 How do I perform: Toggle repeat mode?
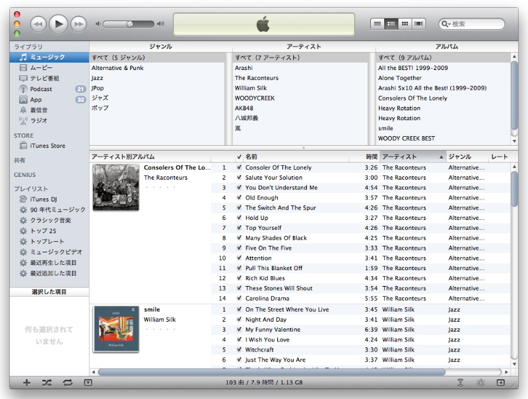(67, 382)
